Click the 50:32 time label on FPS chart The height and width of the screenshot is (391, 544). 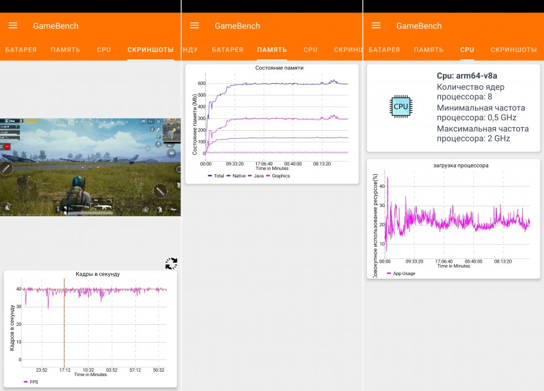[159, 370]
